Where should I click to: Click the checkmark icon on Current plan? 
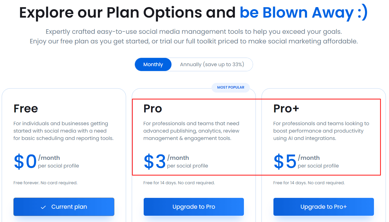43,207
